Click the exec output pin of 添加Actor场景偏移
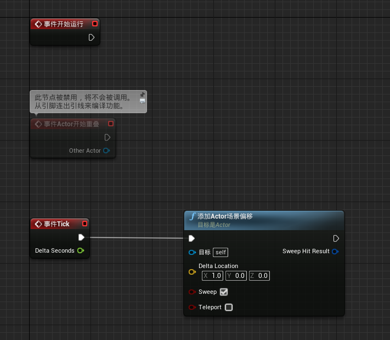The width and height of the screenshot is (390, 340). pos(336,238)
